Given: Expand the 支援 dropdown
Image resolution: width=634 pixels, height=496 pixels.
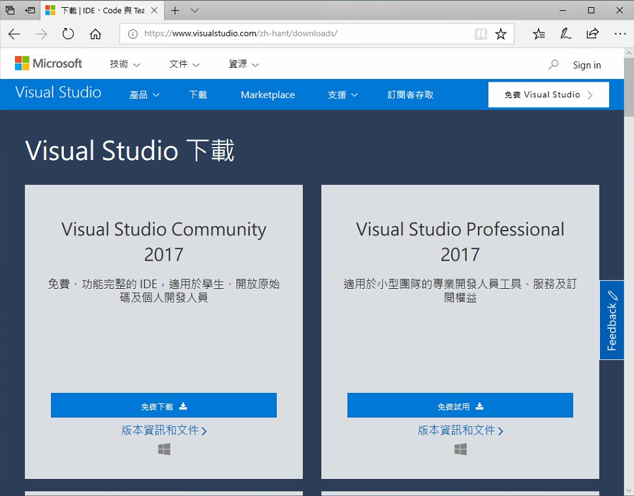Looking at the screenshot, I should (x=343, y=95).
